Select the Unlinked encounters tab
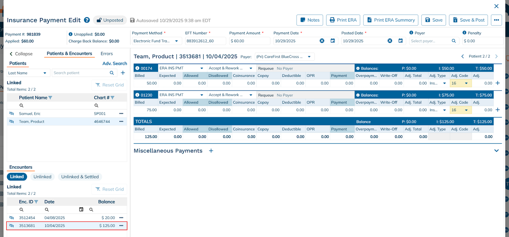Viewport: 509px width, 237px height. [42, 177]
